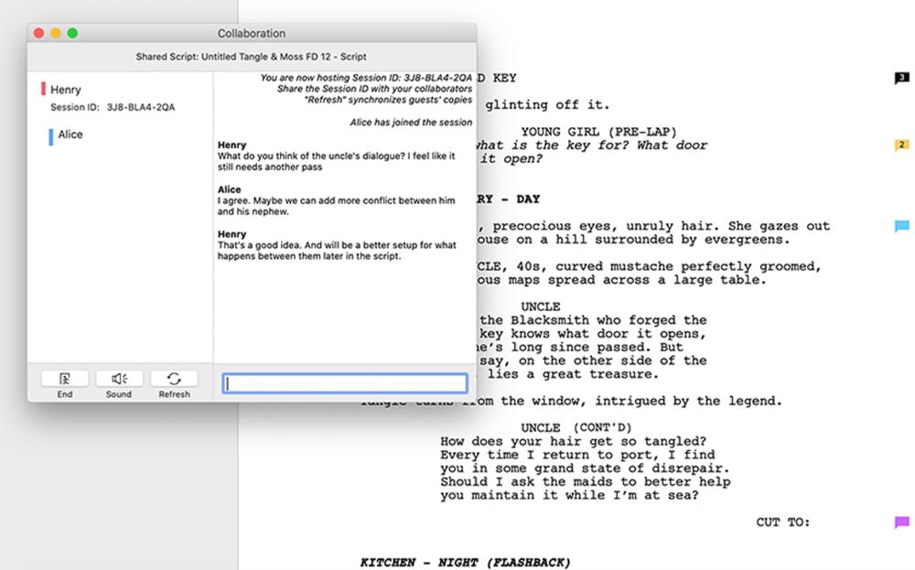Focus the chat message input field
Screen dimensions: 915x570
tap(344, 384)
